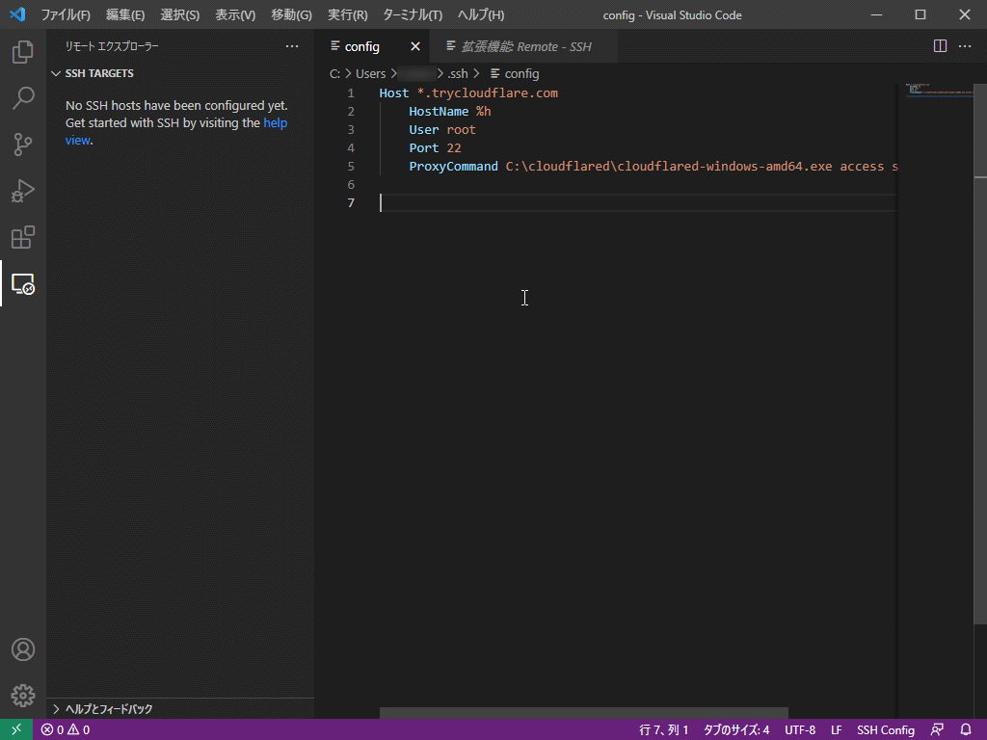Select the Search icon in activity bar

23,98
